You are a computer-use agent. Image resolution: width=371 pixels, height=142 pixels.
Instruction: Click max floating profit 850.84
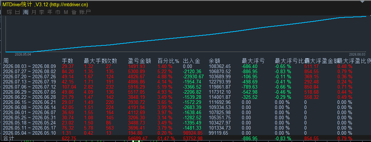311,87
